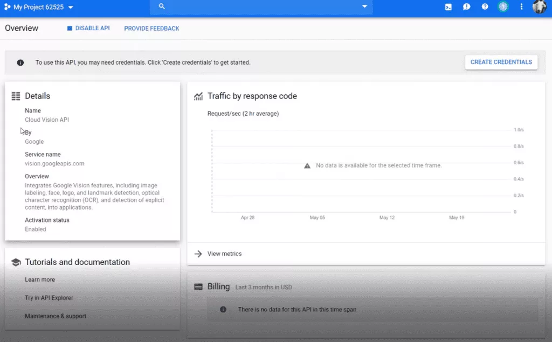Screen dimensions: 552x342
Task: Open the three-dot more options menu
Action: (521, 6)
